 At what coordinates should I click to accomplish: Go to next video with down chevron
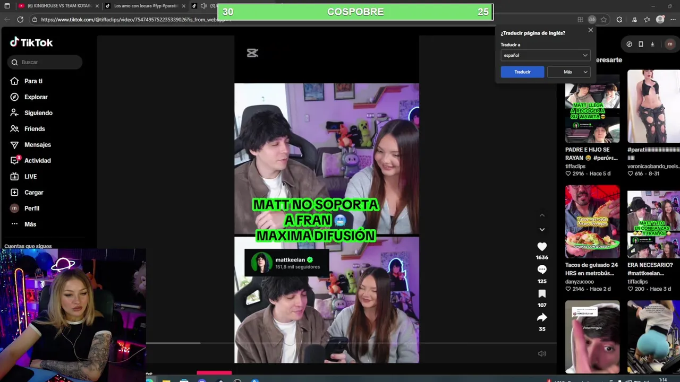542,229
